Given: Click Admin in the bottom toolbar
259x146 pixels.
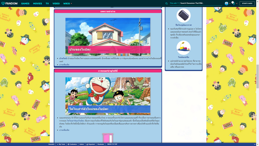Looking at the screenshot, I should click(82, 144).
